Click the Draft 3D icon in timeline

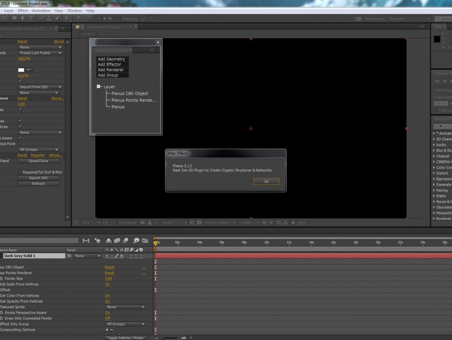98,240
